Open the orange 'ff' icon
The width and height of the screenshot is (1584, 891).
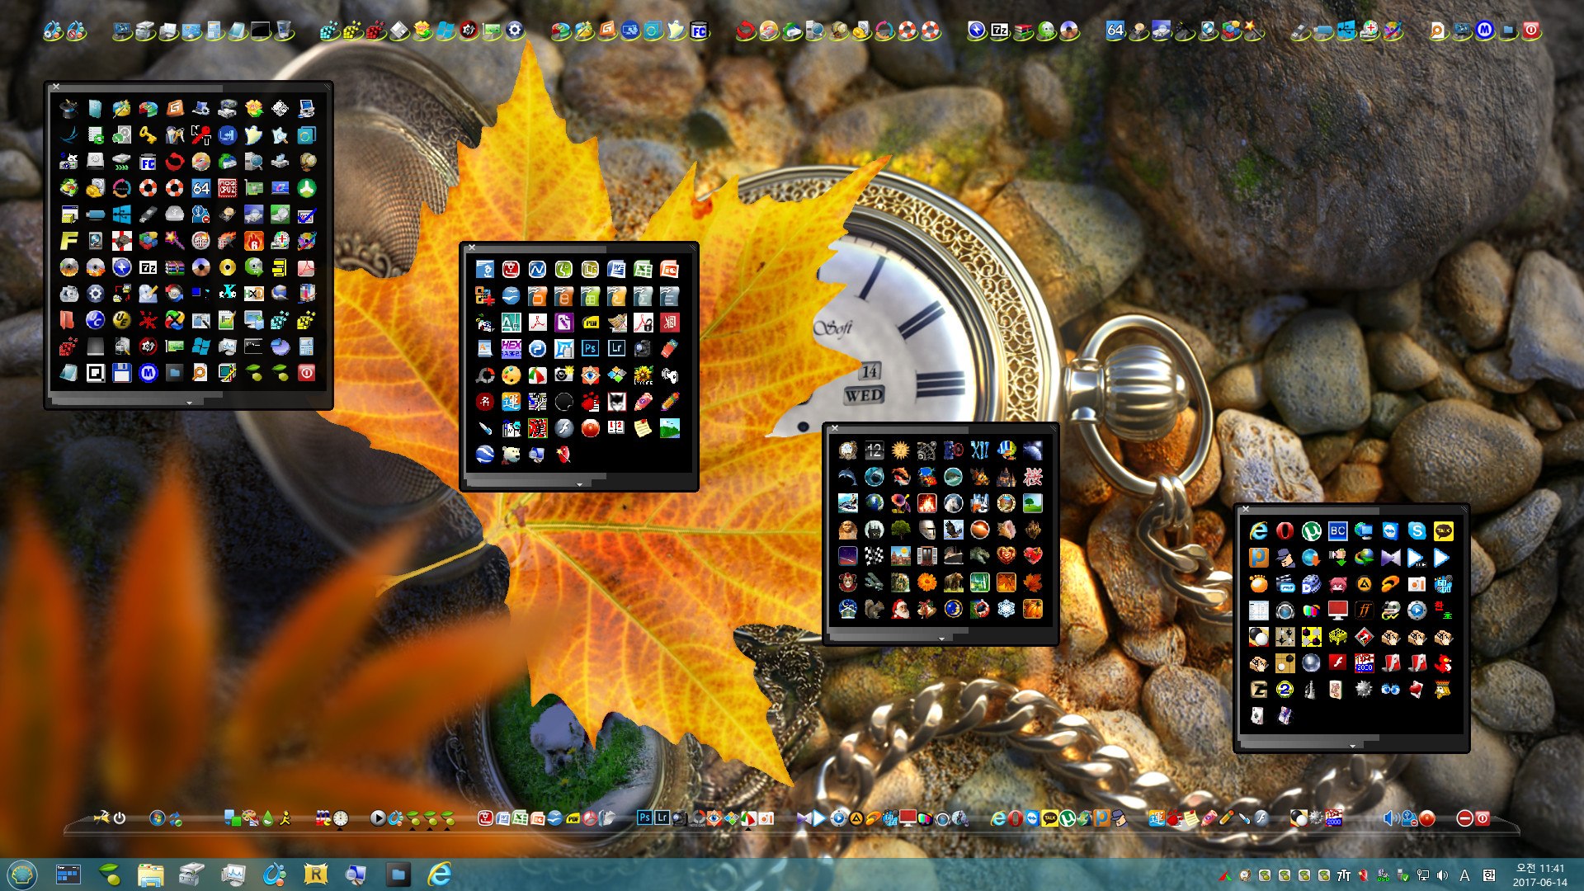click(1364, 610)
